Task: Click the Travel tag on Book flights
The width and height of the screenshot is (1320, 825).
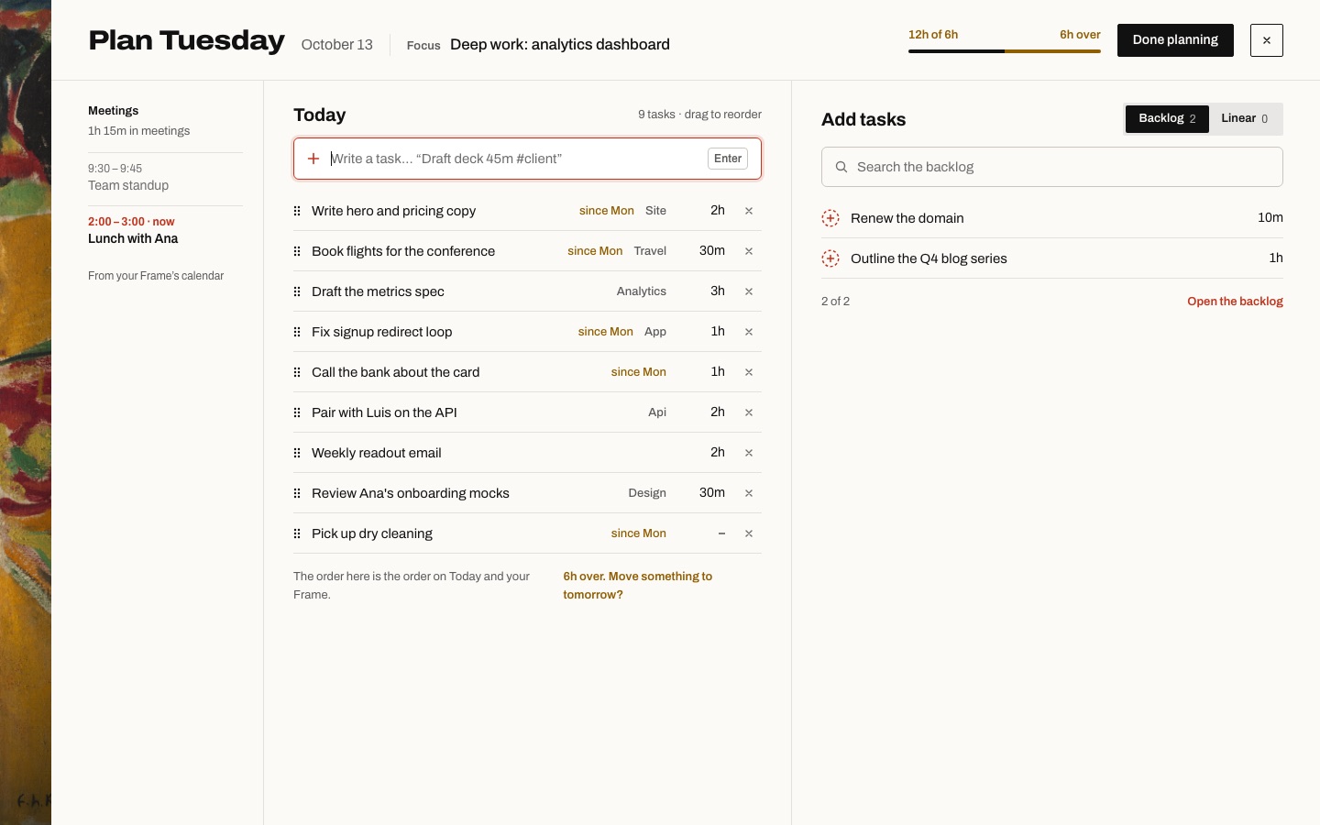Action: 650,251
